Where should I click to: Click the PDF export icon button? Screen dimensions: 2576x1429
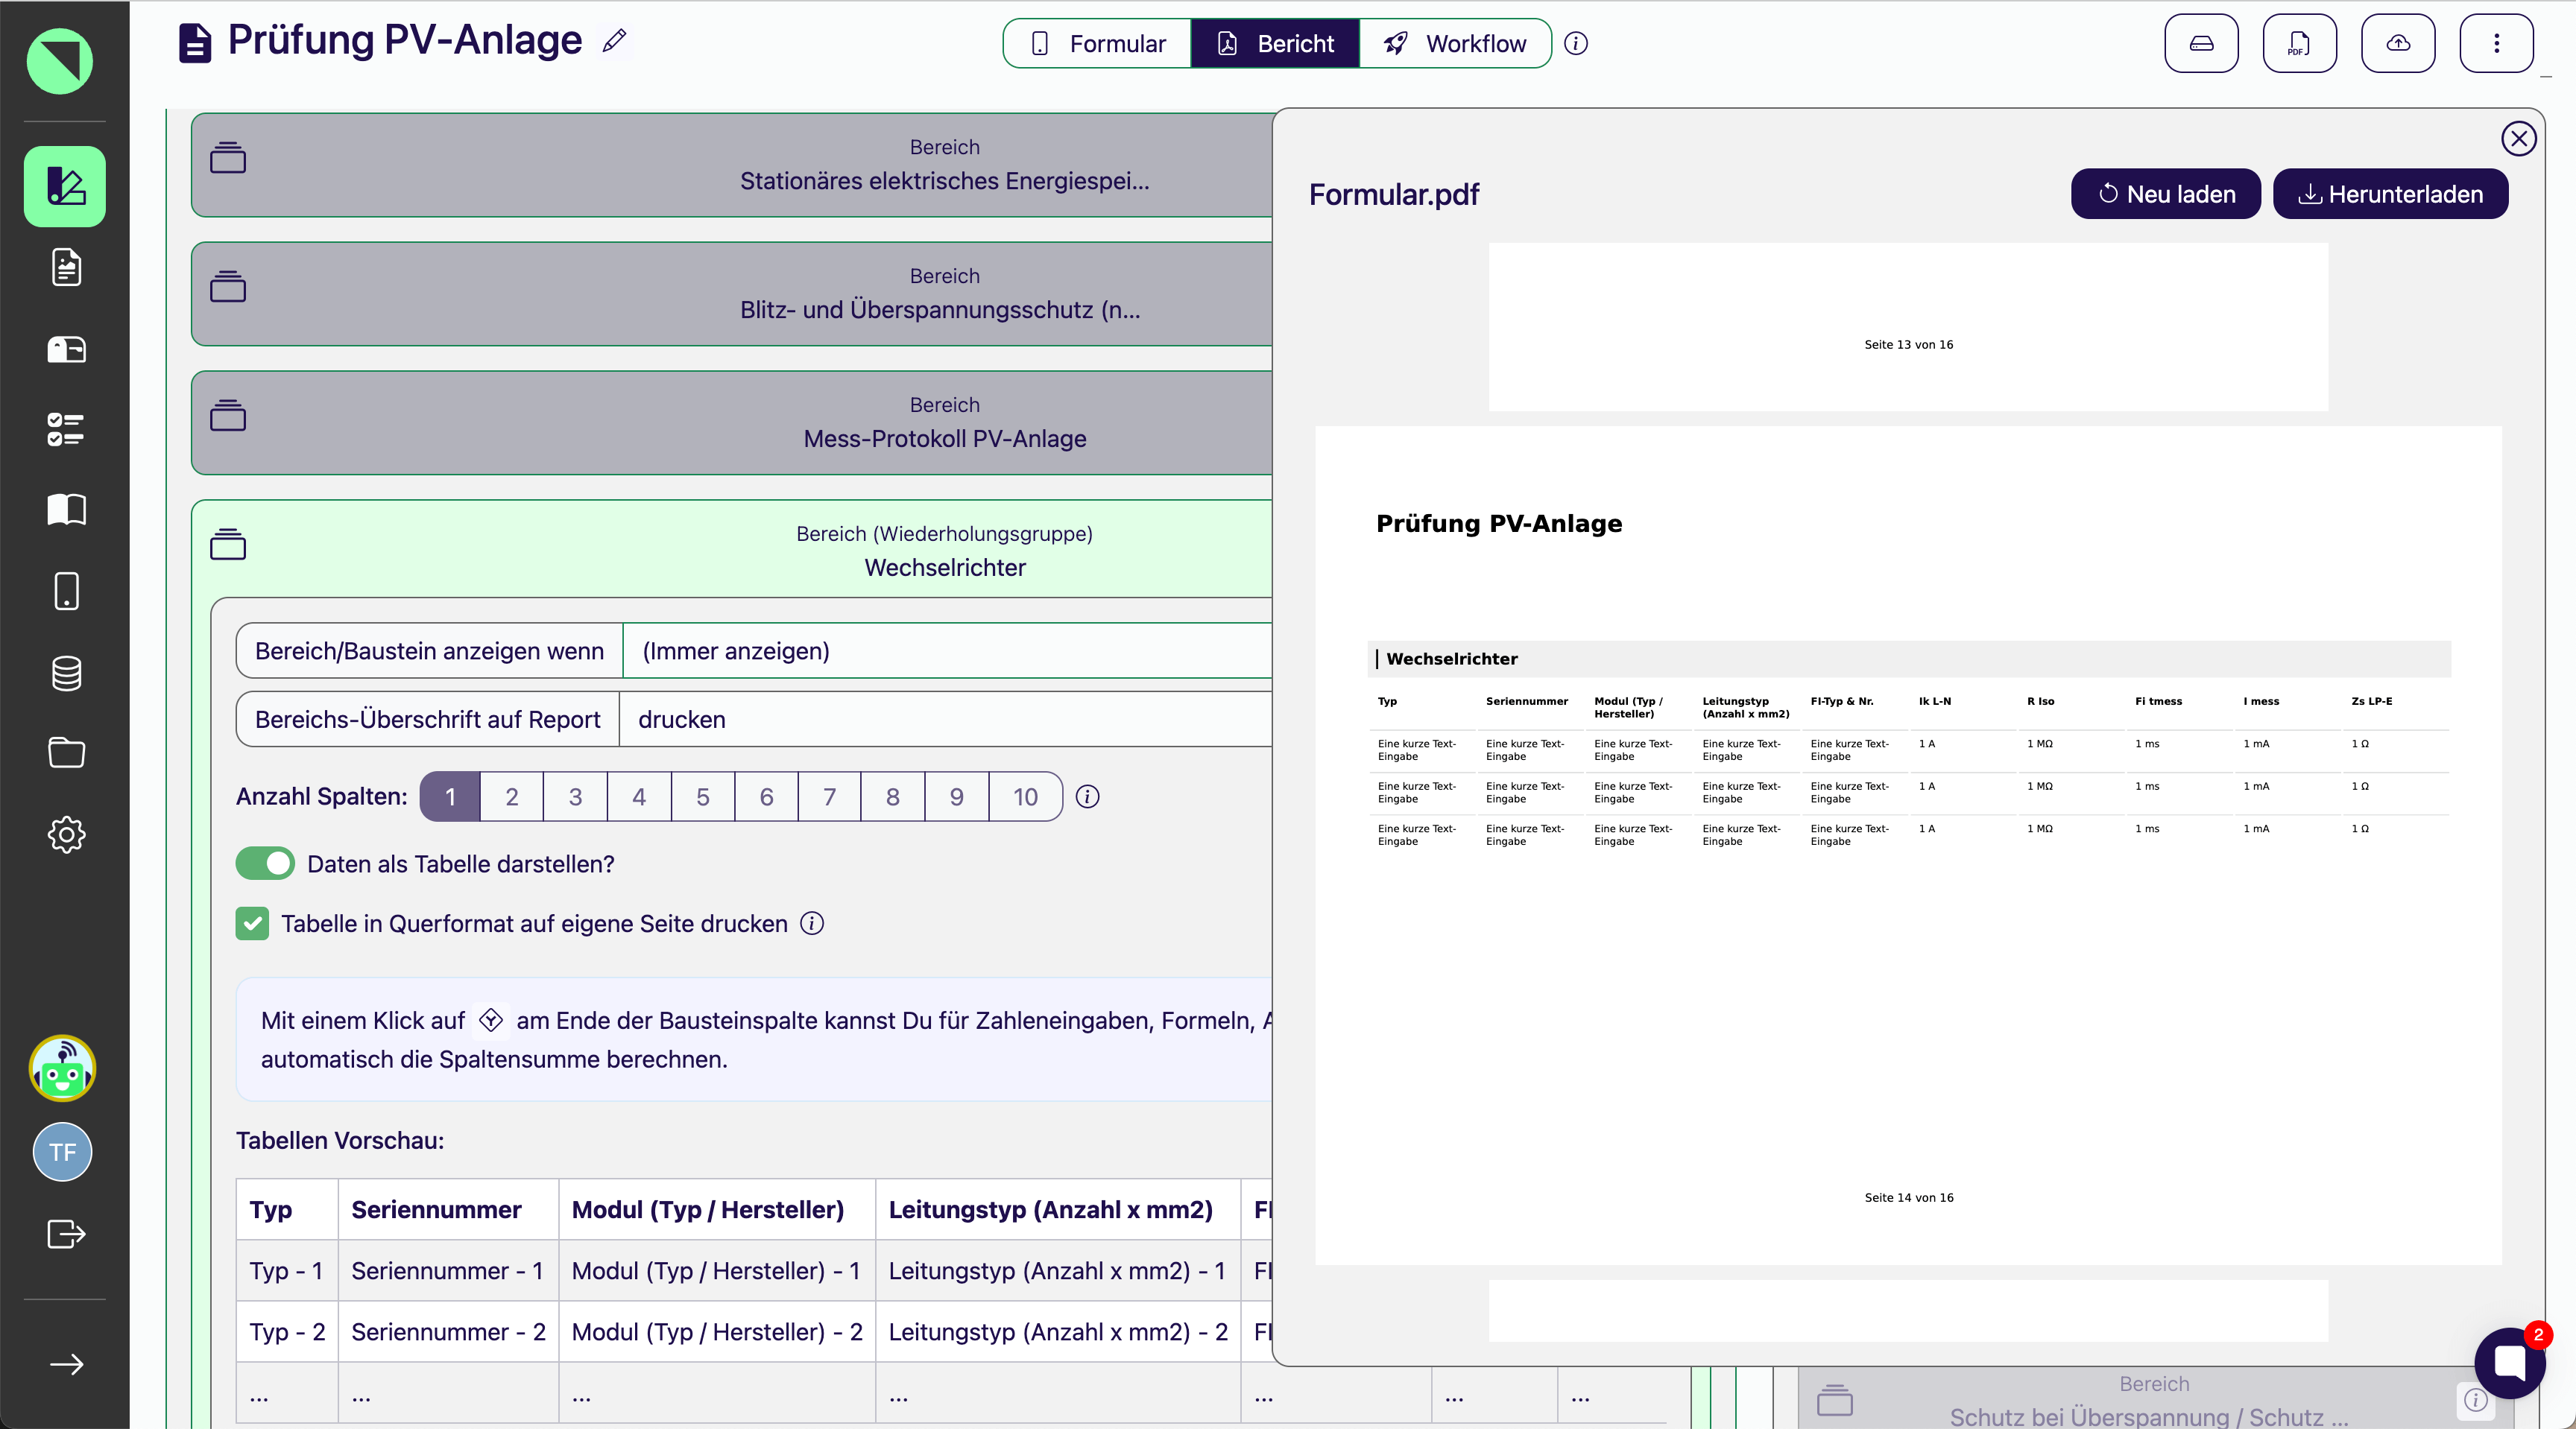[2299, 43]
